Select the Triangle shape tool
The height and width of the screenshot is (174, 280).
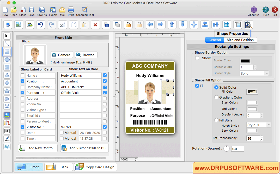7,75
